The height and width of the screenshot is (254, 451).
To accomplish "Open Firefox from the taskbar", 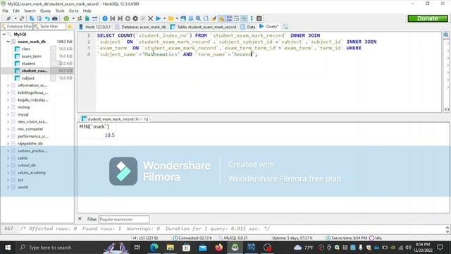I will pos(219,248).
